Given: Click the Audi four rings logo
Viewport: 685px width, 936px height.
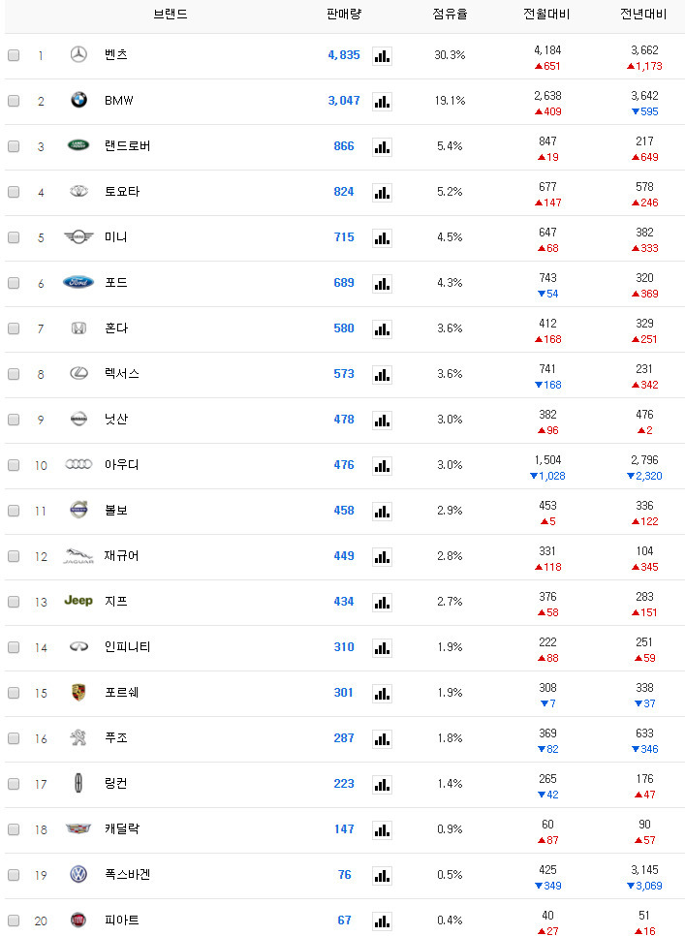Looking at the screenshot, I should (x=78, y=464).
